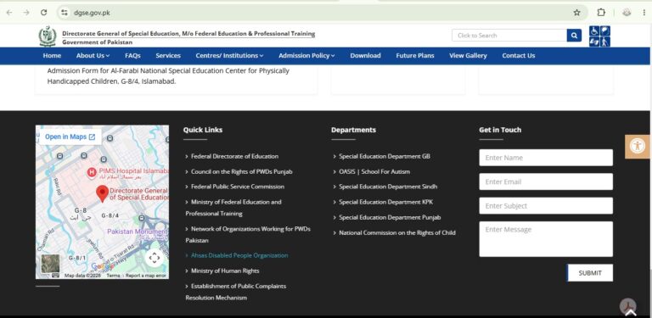Open OASIS School For Autism link
This screenshot has height=318, width=652.
tap(374, 171)
